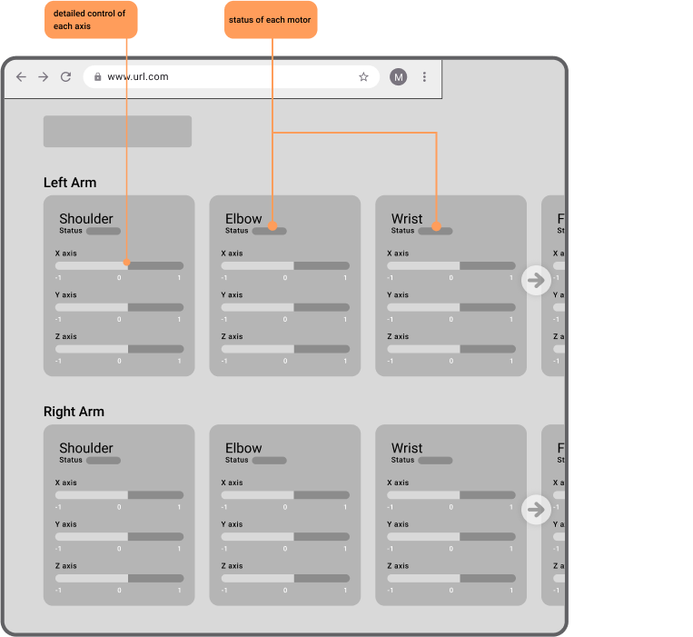Adjust Left Arm Wrist Z axis slider
This screenshot has height=637, width=693.
pyautogui.click(x=451, y=349)
